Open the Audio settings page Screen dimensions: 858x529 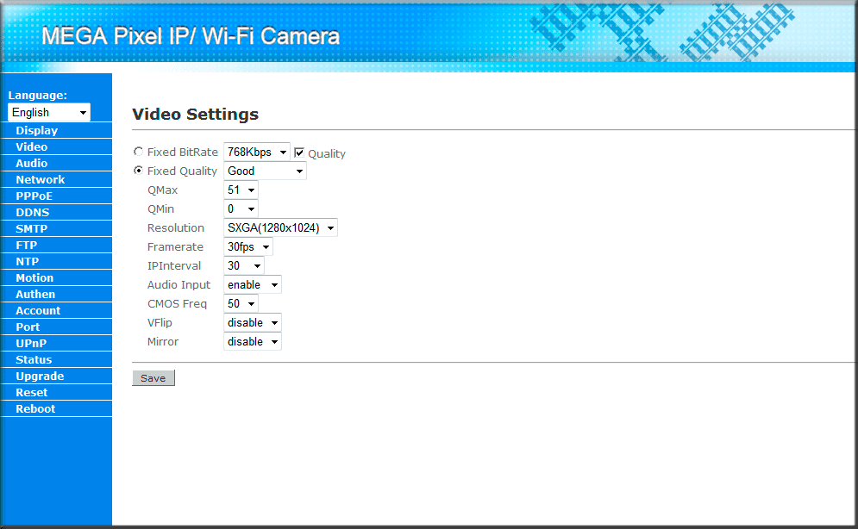click(x=56, y=163)
